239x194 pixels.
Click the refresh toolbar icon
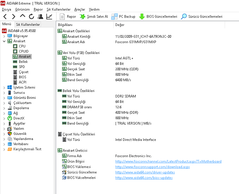click(x=31, y=17)
